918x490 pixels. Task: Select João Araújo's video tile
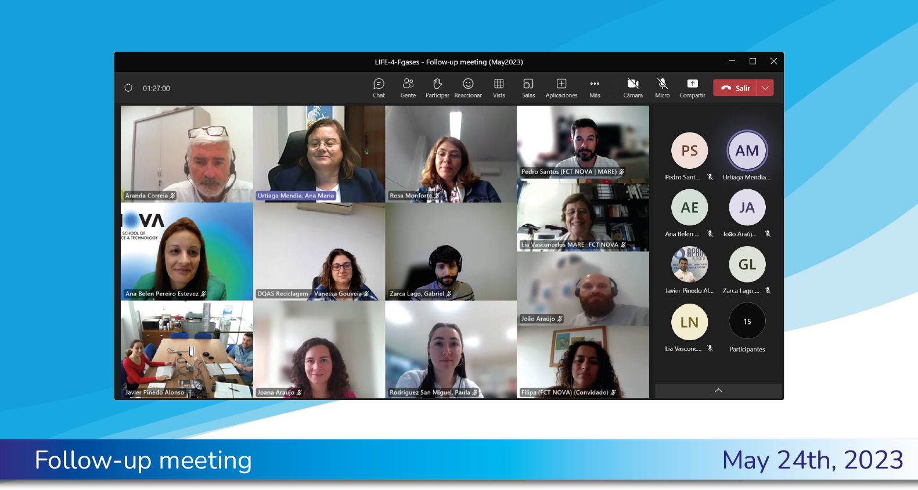click(583, 289)
